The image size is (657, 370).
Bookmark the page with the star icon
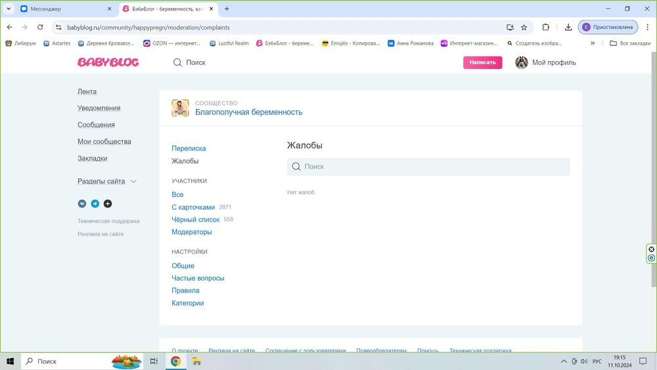[524, 27]
